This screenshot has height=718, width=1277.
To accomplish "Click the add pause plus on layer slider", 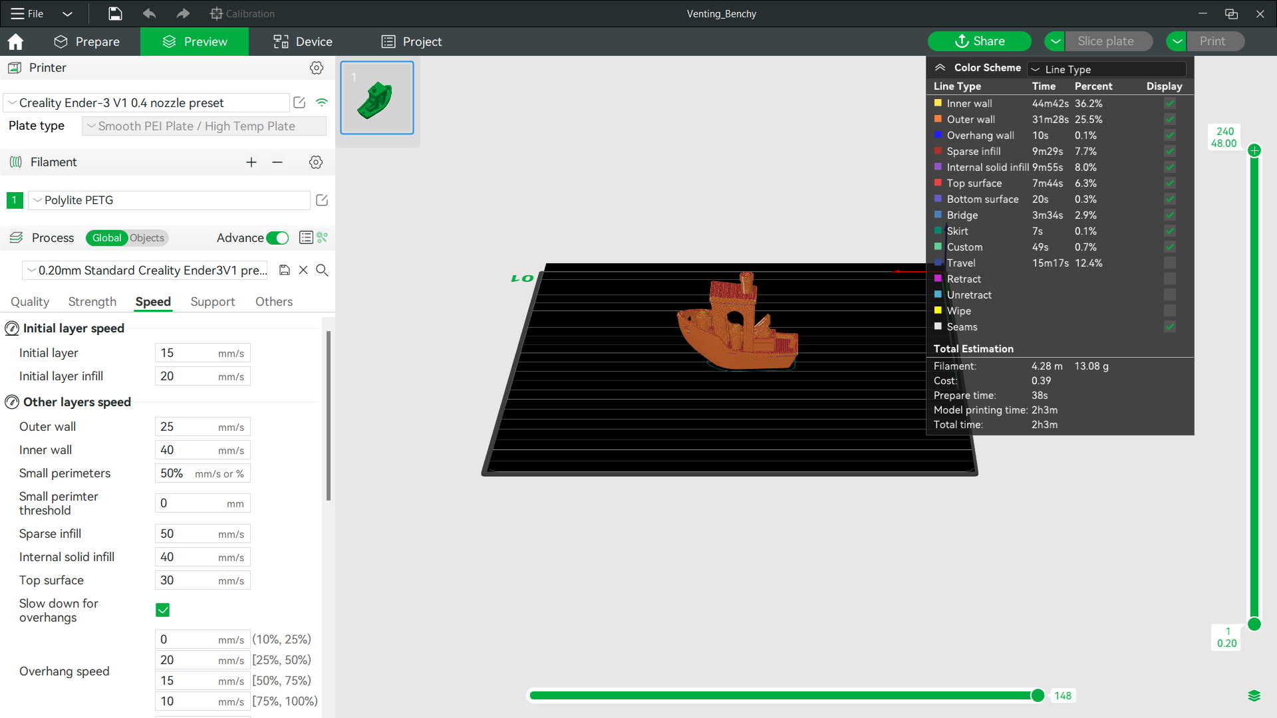I will (1254, 150).
